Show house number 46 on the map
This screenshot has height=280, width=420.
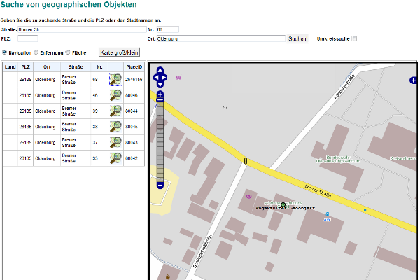(115, 94)
